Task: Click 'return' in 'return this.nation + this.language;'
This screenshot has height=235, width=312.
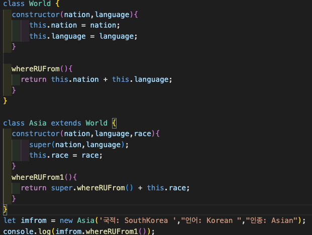Action: (x=34, y=79)
